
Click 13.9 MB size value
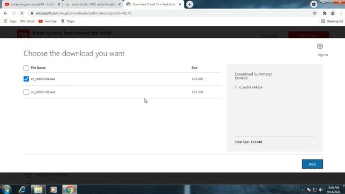(x=197, y=79)
